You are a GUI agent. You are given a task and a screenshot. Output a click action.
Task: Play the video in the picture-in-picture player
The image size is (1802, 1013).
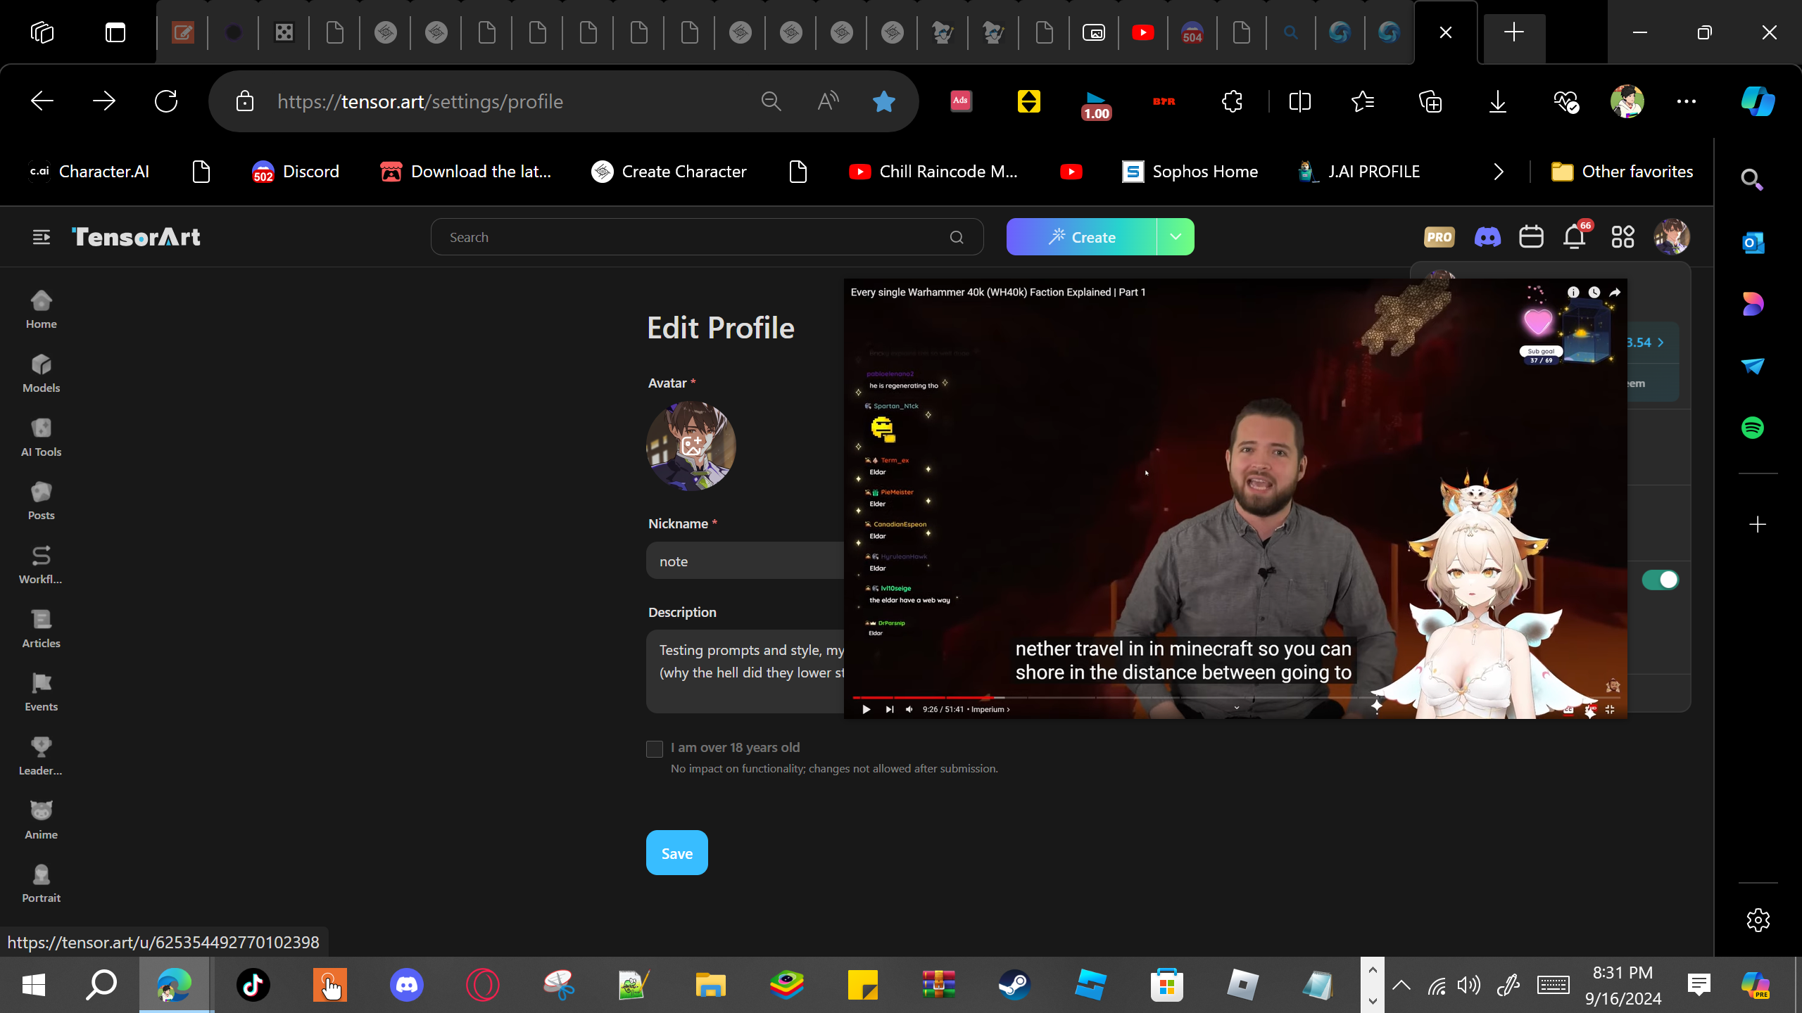click(867, 709)
